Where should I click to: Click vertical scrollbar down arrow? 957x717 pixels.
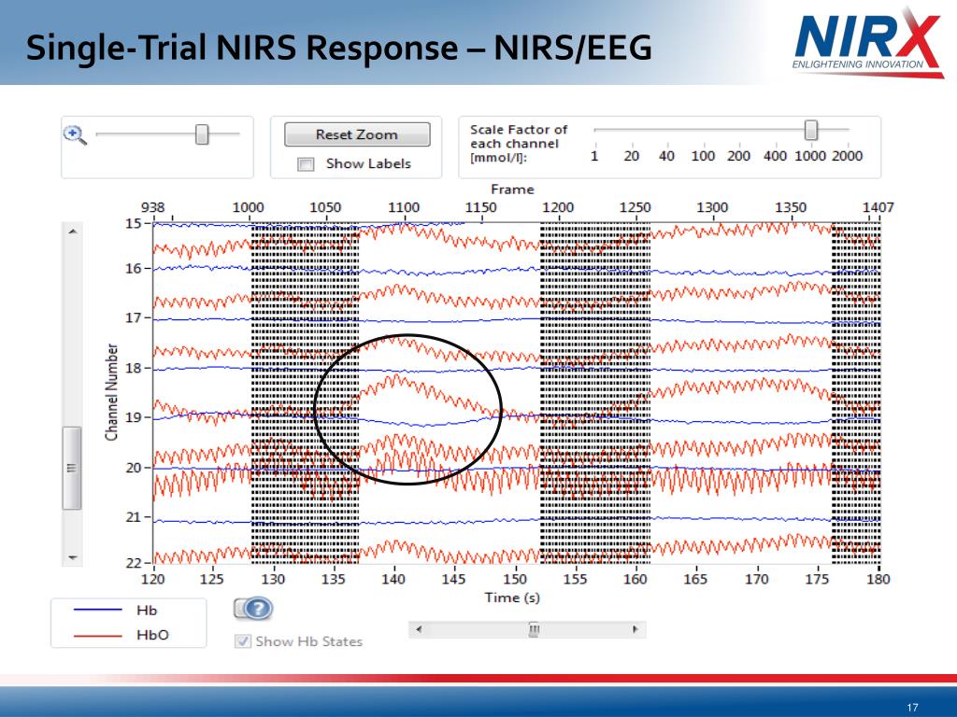[x=73, y=557]
